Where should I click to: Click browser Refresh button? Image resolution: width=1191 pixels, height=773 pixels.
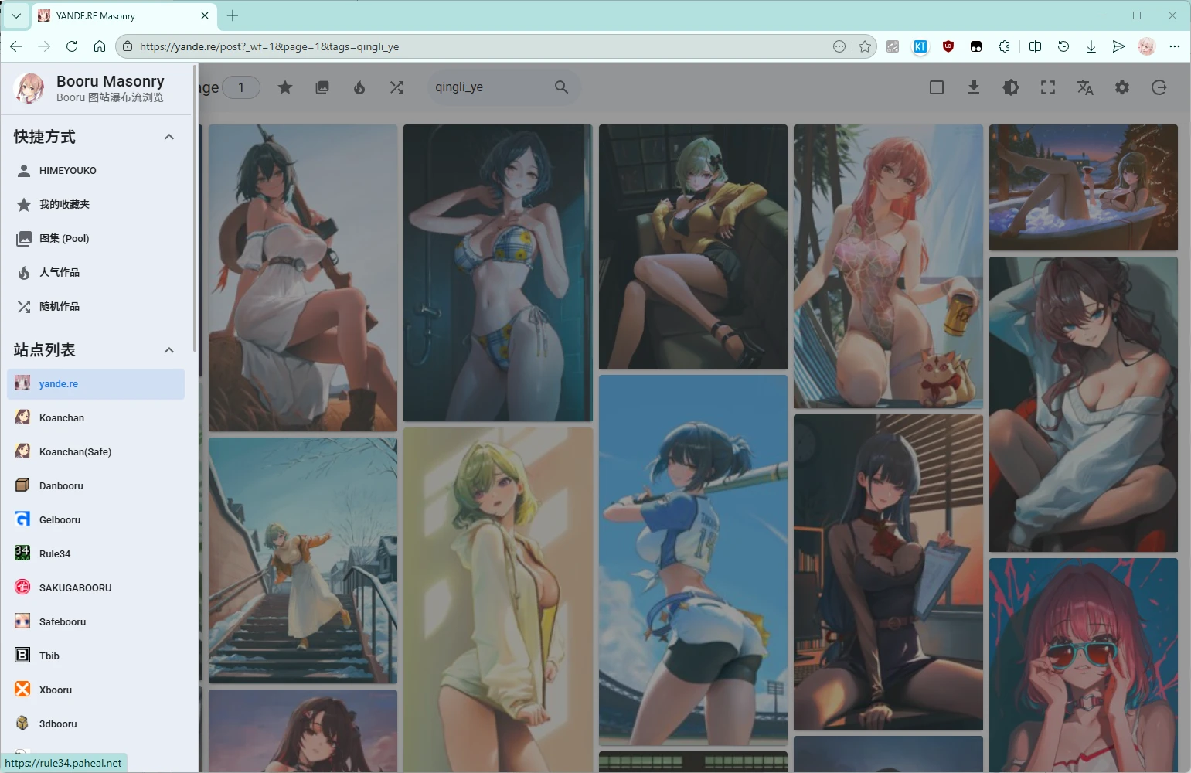pos(72,46)
